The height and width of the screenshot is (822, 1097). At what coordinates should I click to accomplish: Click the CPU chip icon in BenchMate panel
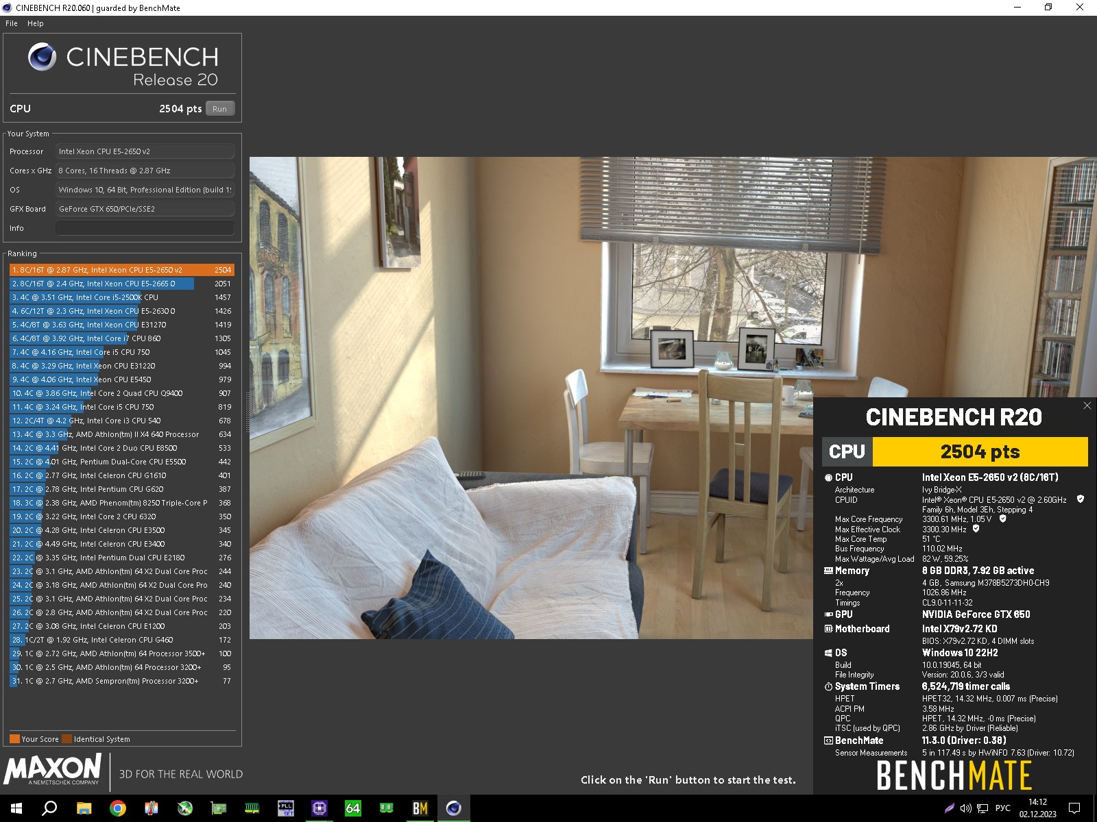828,477
